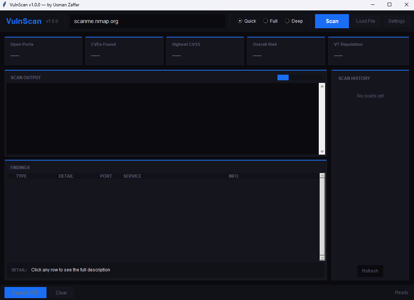The image size is (414, 300).
Task: Click the scan output progress bar
Action: pyautogui.click(x=300, y=77)
